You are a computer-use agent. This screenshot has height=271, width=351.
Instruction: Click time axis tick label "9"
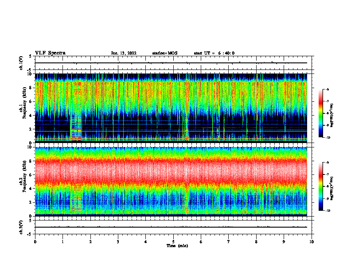(284, 242)
